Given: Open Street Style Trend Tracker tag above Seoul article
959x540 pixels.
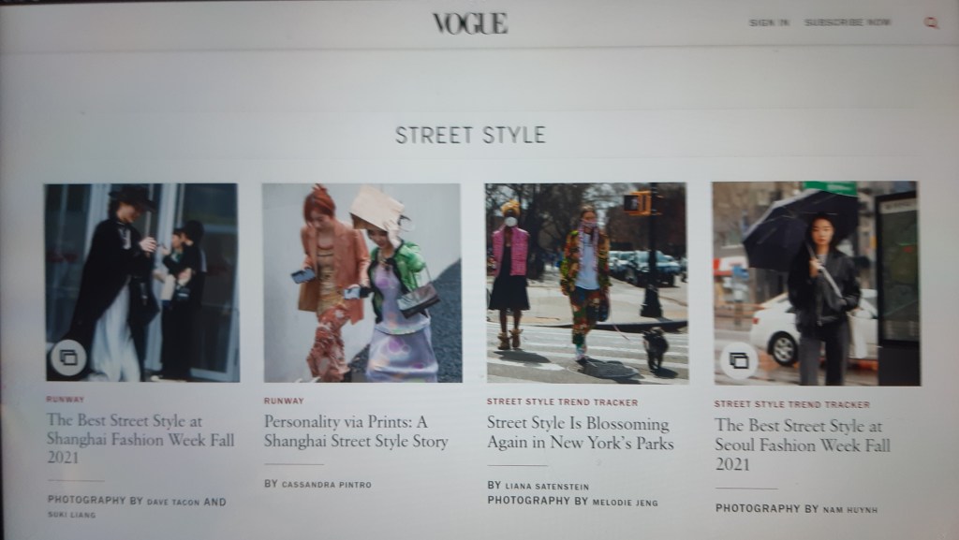Looking at the screenshot, I should pos(791,404).
